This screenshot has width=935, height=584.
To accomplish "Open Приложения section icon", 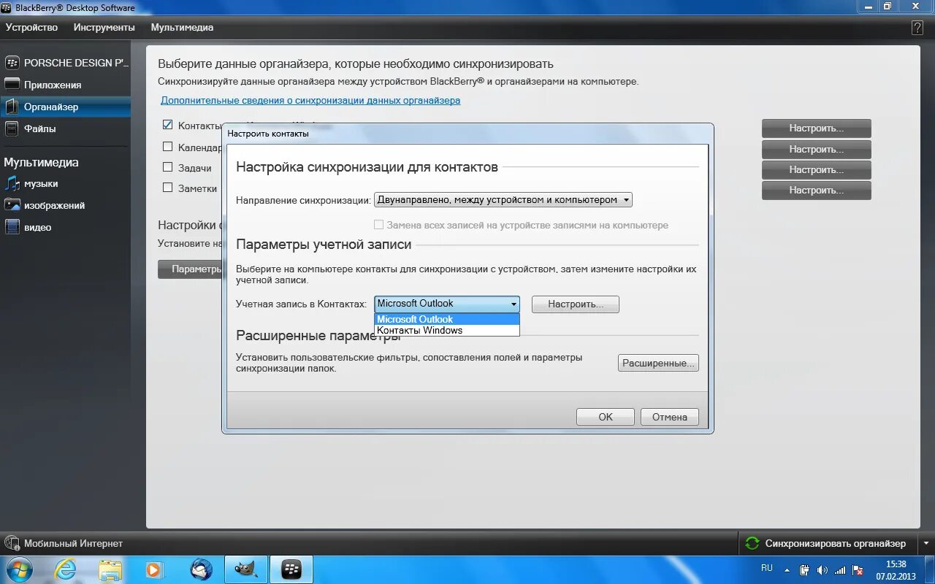I will click(12, 84).
